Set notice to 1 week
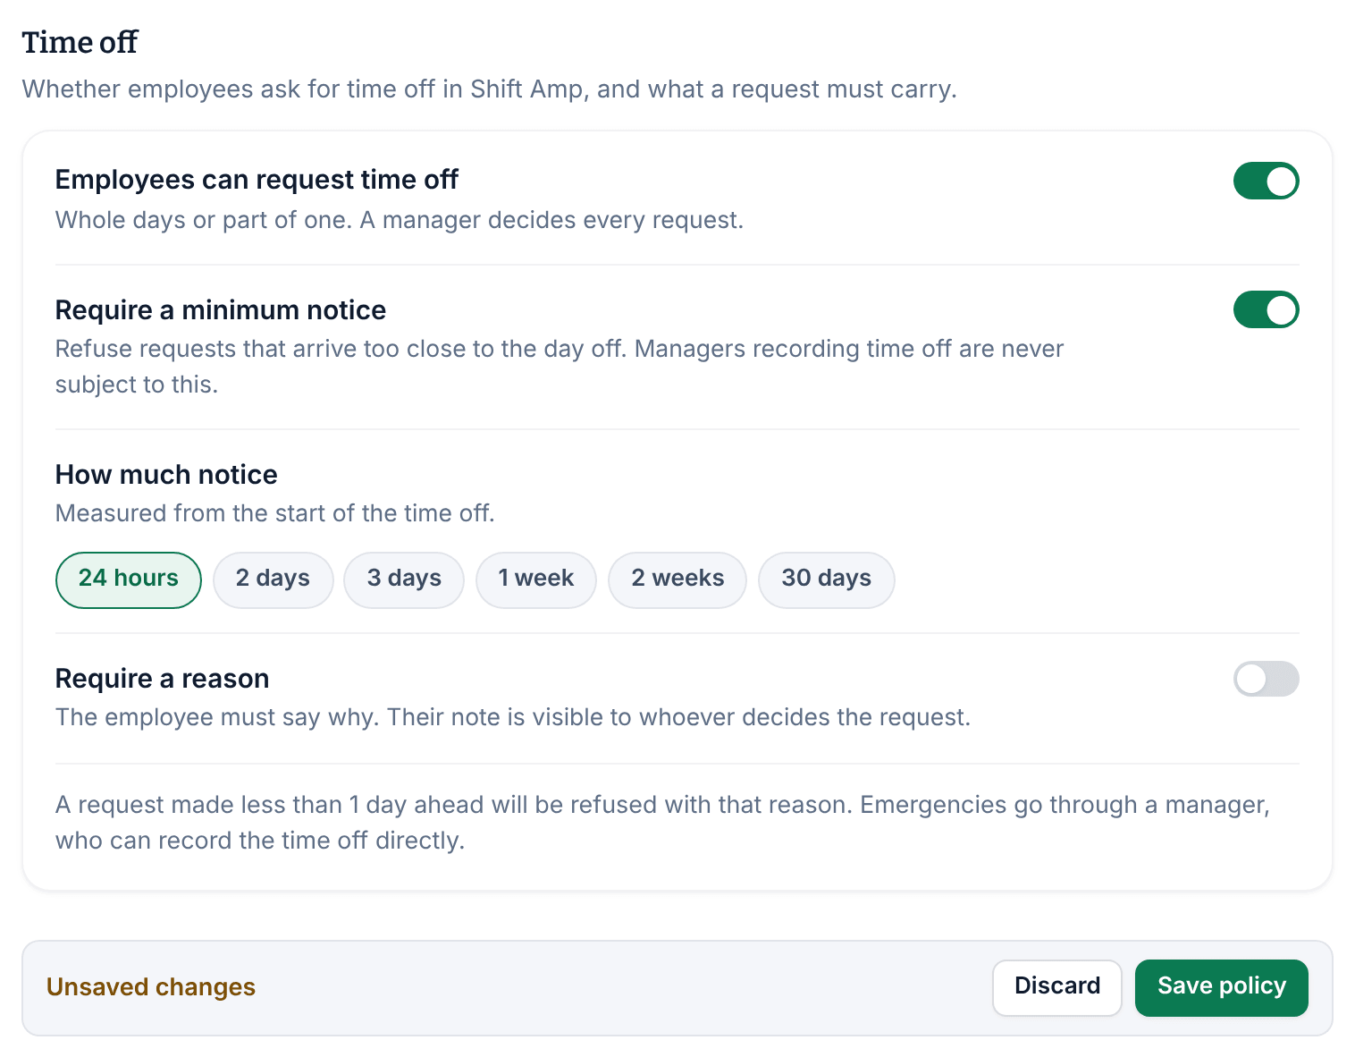Screen dimensions: 1355x1057 536,579
